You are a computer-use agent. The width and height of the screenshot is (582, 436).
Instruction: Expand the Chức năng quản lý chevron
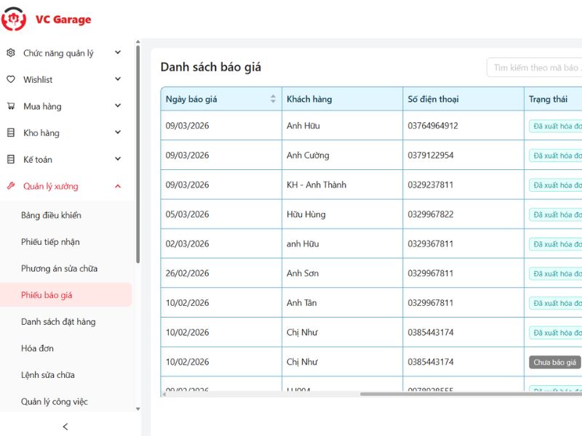pyautogui.click(x=118, y=53)
